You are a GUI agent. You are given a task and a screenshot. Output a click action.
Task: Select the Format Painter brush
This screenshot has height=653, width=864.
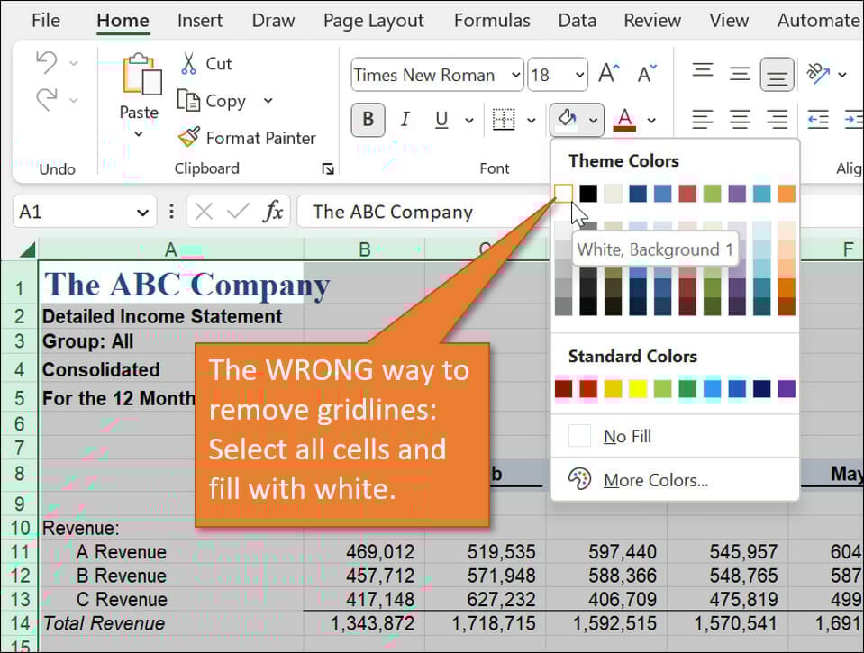point(188,137)
